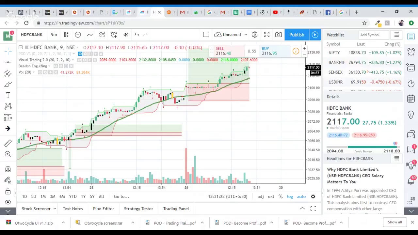
Task: Select the pitchfork drawing tool
Action: (x=8, y=73)
